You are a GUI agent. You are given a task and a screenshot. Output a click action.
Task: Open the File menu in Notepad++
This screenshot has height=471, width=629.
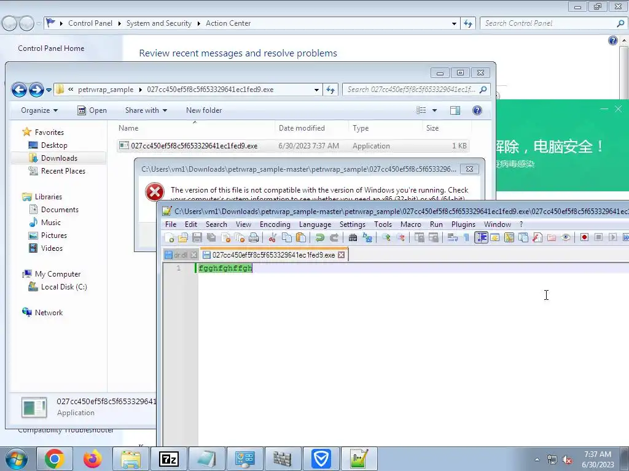[x=171, y=224]
